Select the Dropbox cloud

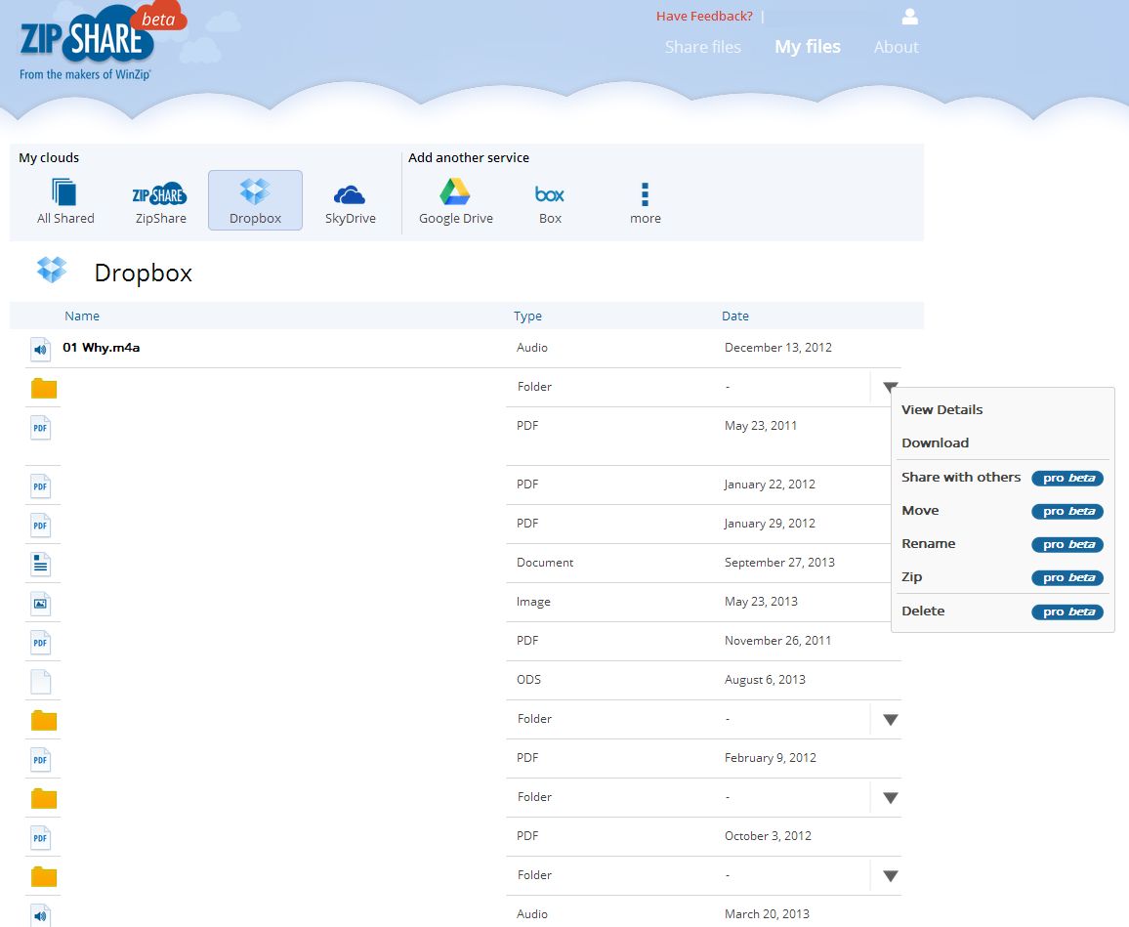click(x=255, y=201)
